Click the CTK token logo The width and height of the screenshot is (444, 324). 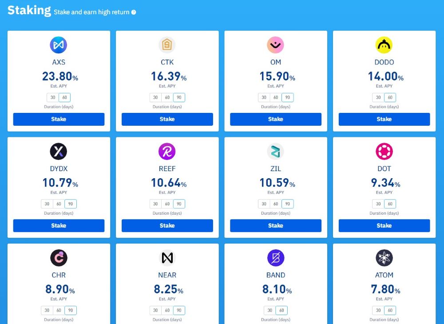click(x=167, y=44)
